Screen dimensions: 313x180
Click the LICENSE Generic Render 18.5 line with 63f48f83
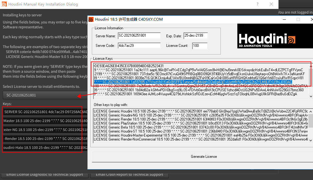(x=201, y=119)
